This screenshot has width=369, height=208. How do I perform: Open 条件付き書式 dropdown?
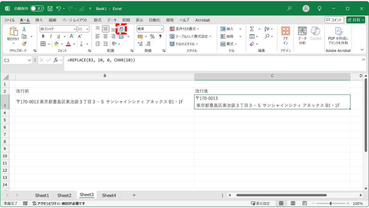coord(184,29)
